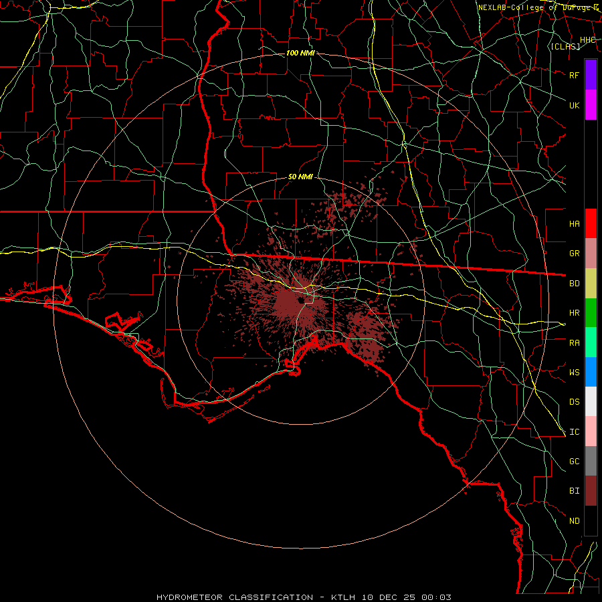Click the [CLAS] units label
The image size is (602, 602).
pyautogui.click(x=565, y=46)
